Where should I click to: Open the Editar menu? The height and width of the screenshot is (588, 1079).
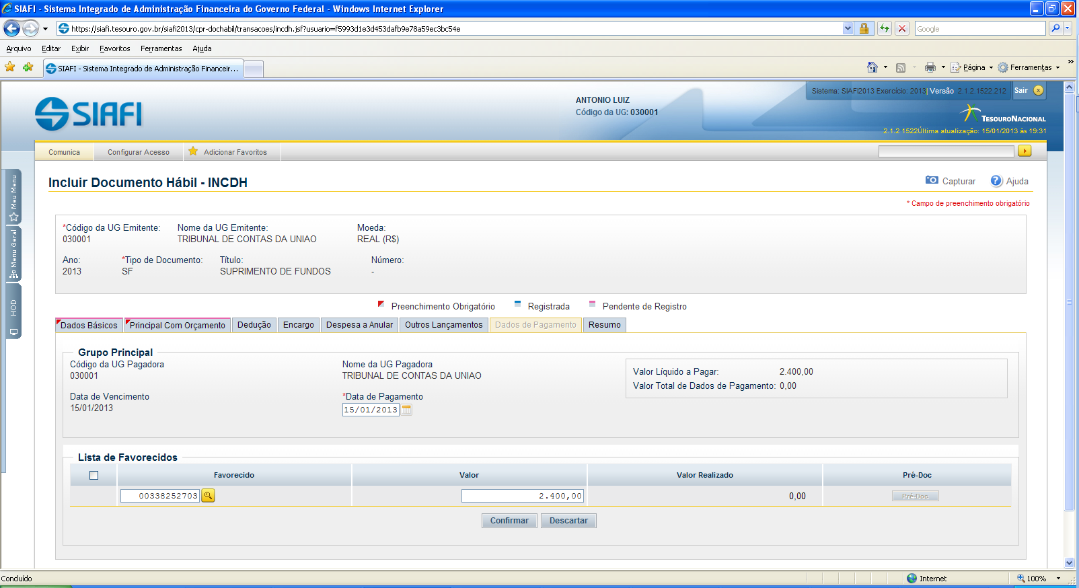(51, 48)
